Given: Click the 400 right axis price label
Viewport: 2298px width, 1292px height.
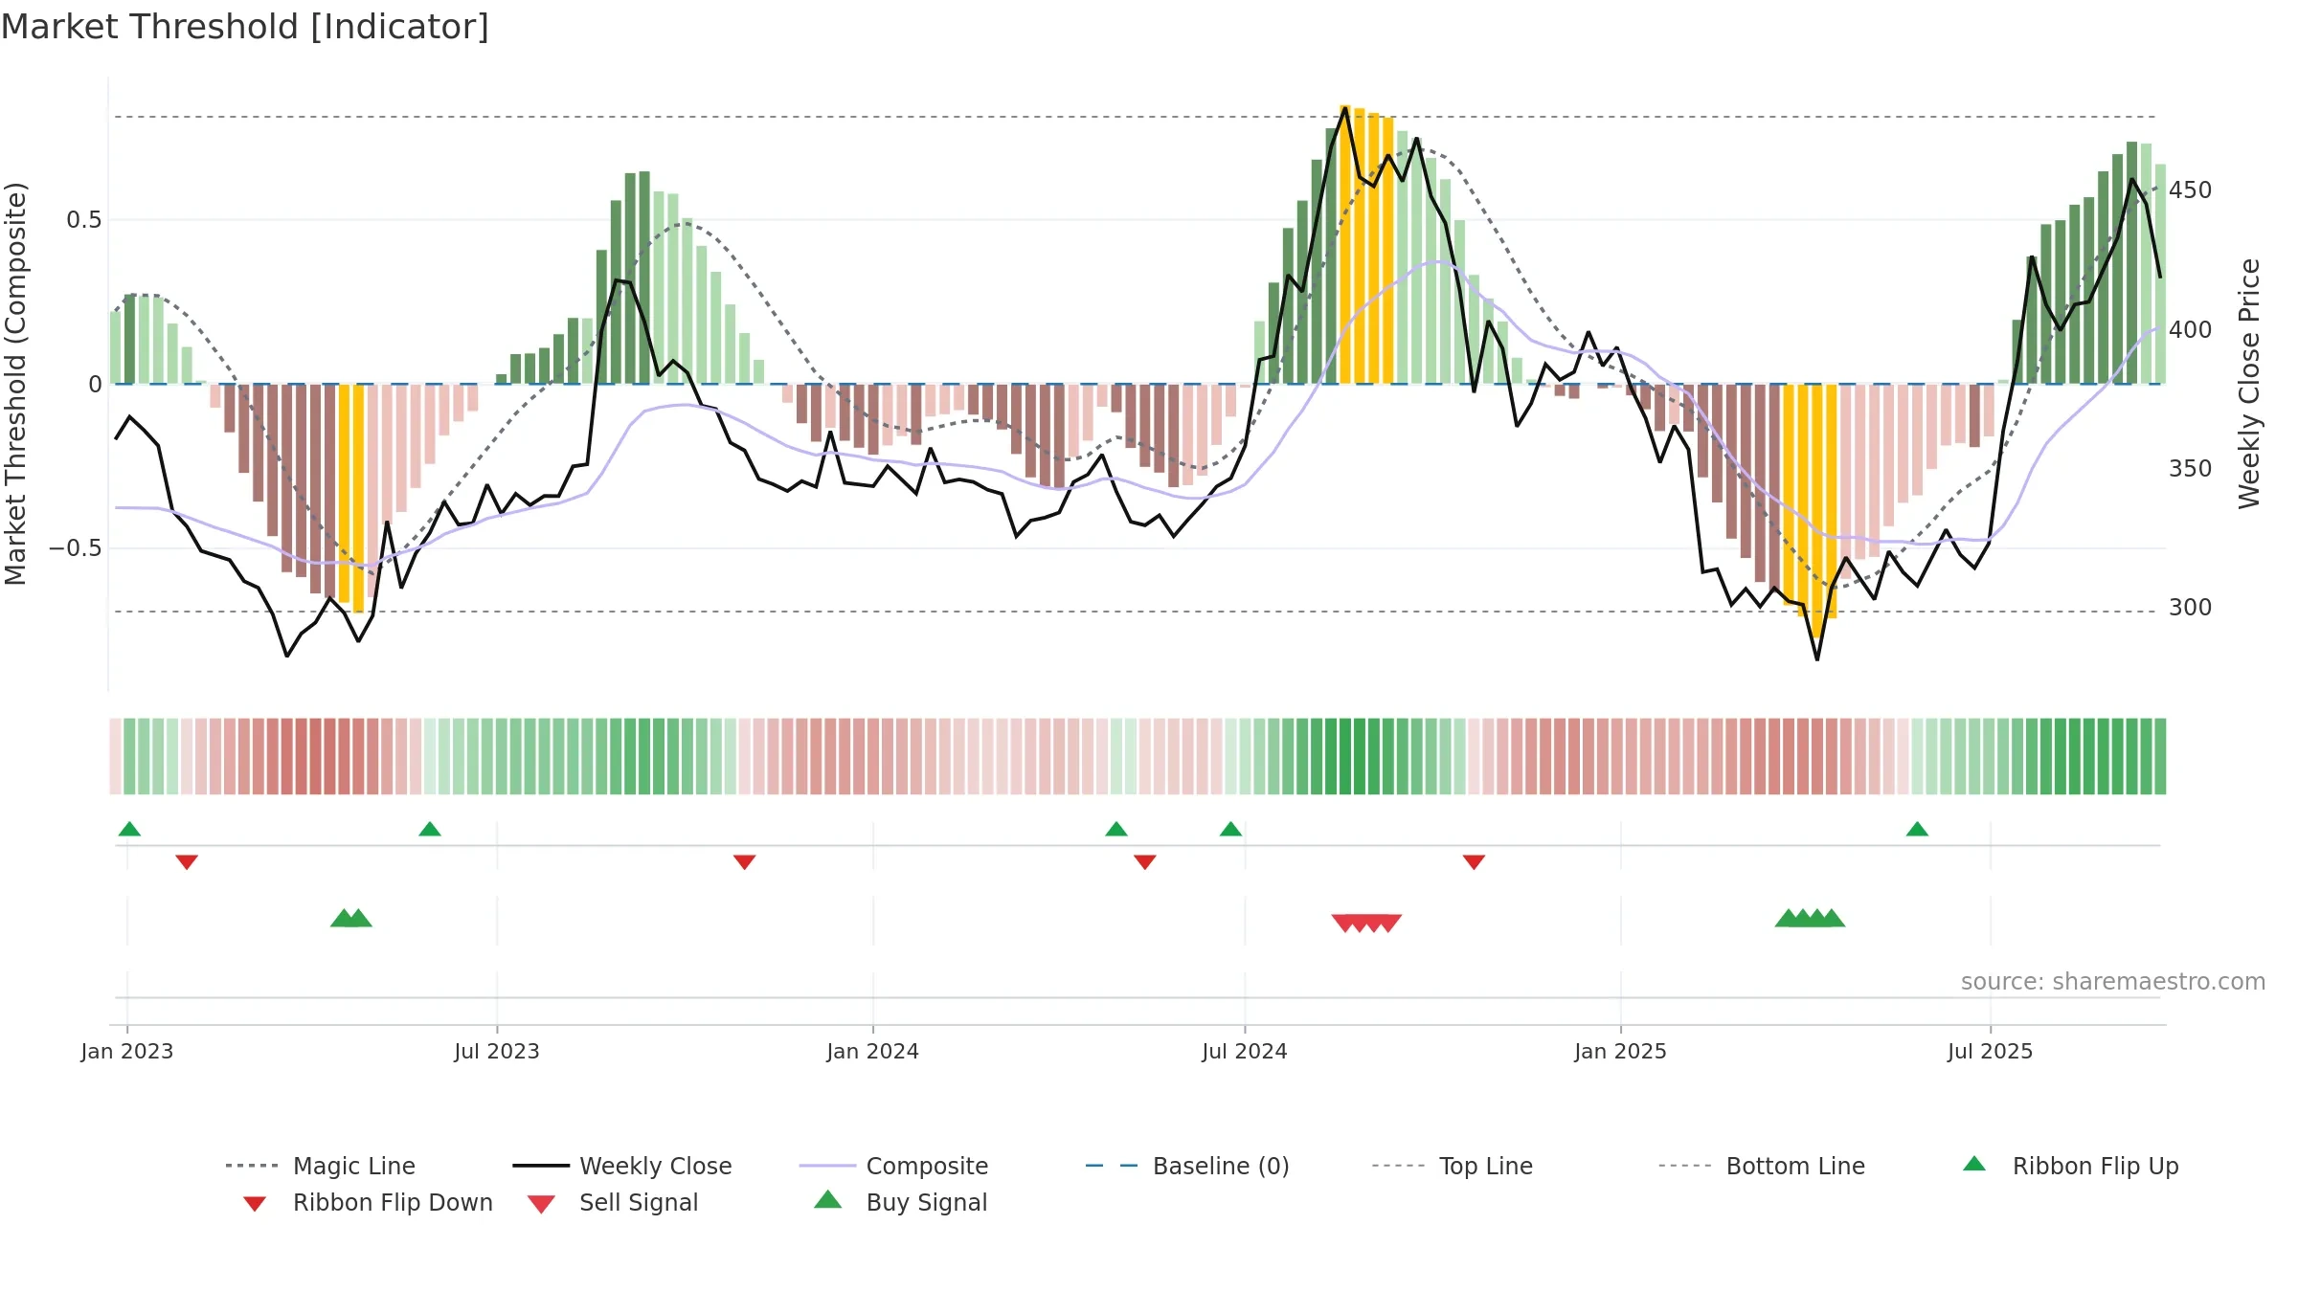Looking at the screenshot, I should tap(2190, 330).
